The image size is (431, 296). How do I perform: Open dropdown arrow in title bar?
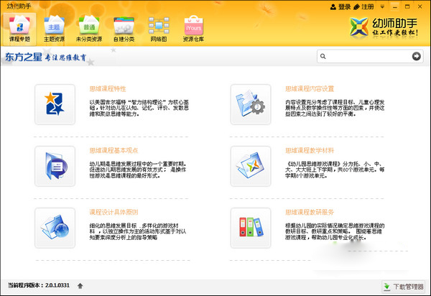click(x=381, y=6)
